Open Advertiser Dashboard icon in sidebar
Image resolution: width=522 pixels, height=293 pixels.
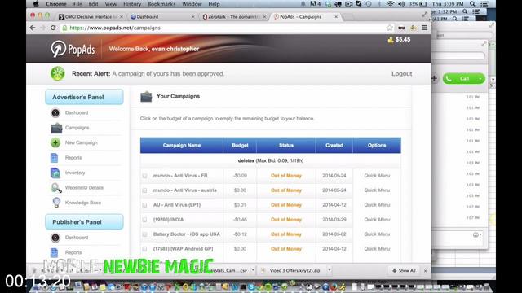coord(55,113)
